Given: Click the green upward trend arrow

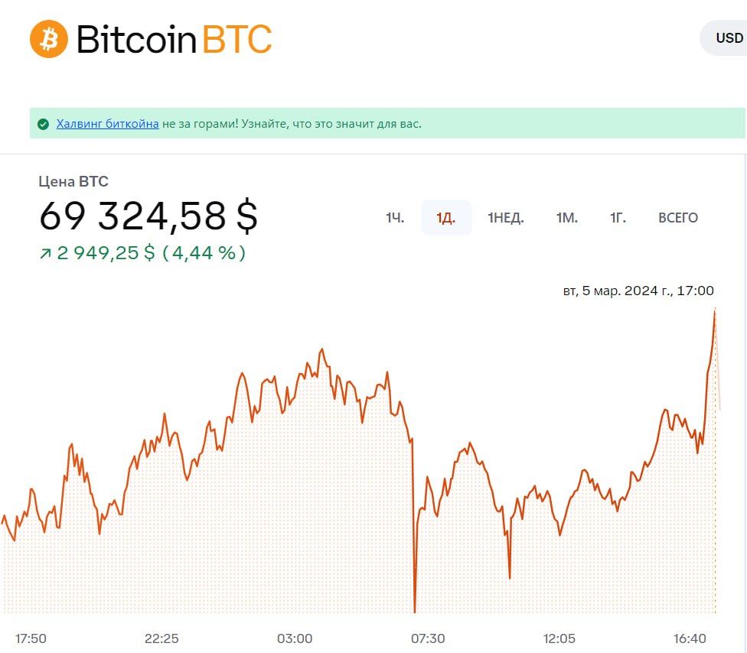Looking at the screenshot, I should (45, 253).
